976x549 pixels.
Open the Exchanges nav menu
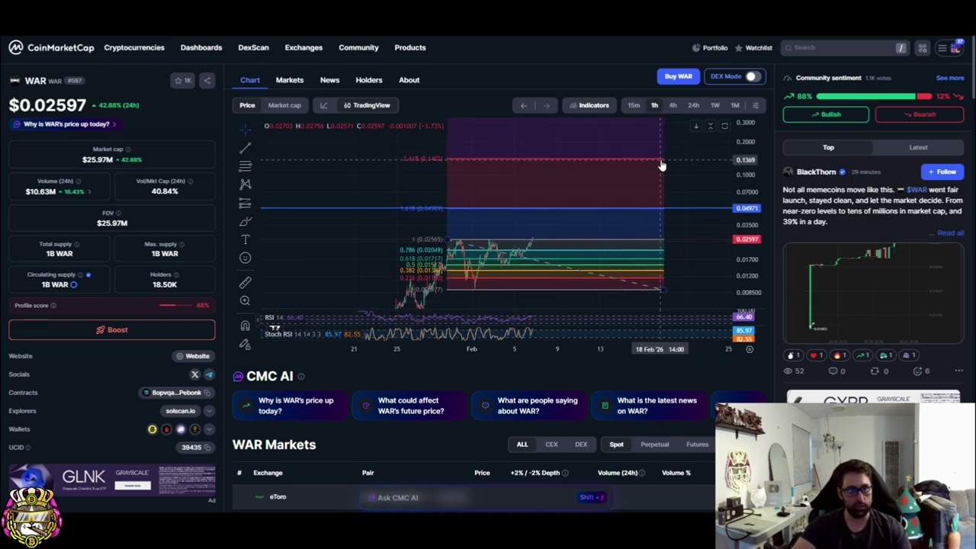(303, 47)
